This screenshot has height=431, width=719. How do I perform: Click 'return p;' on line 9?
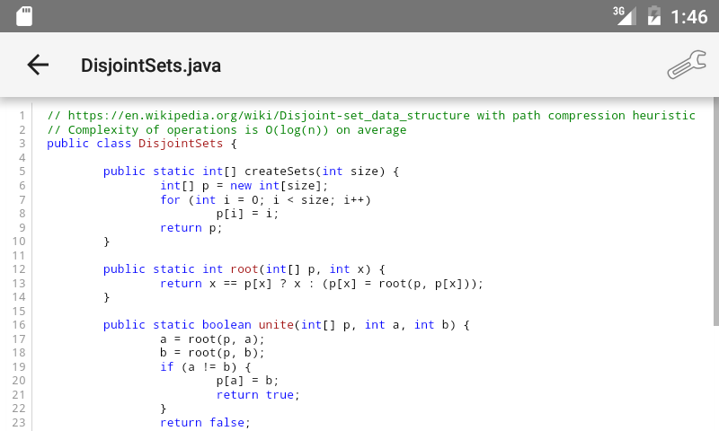click(191, 228)
